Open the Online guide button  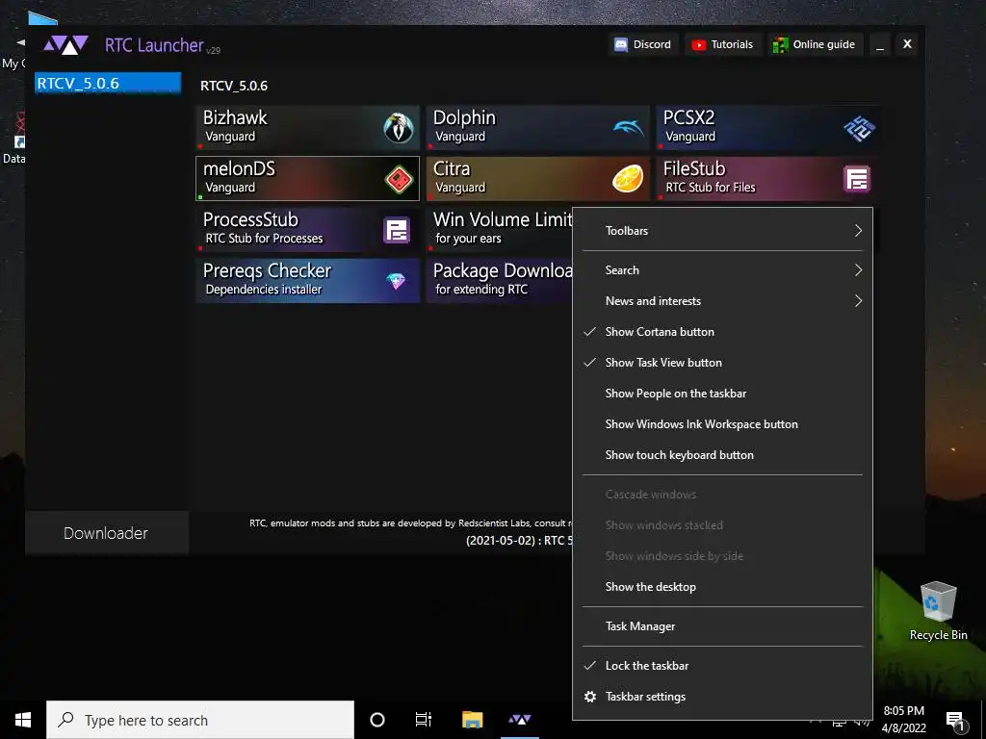point(815,44)
